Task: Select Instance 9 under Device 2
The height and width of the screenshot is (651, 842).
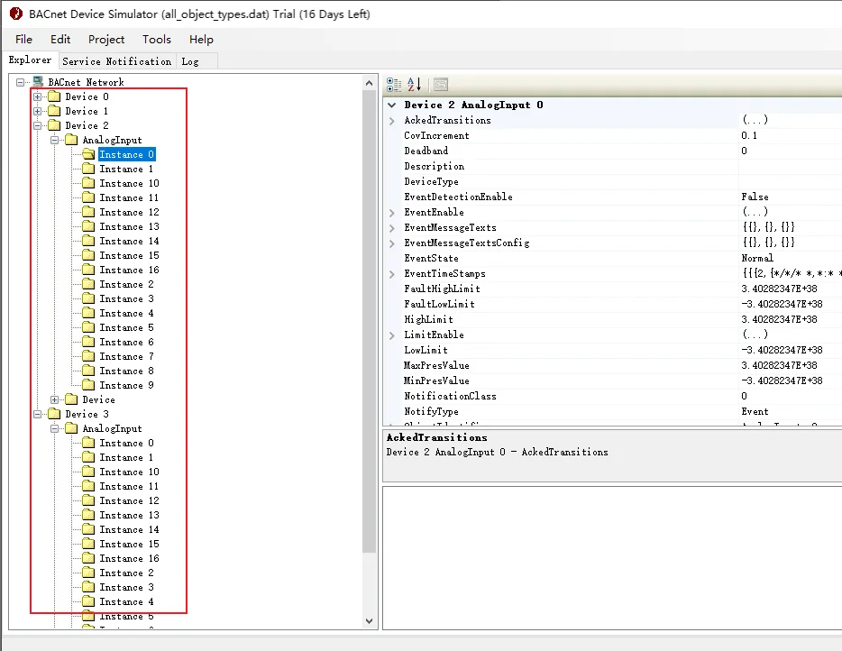Action: (127, 385)
